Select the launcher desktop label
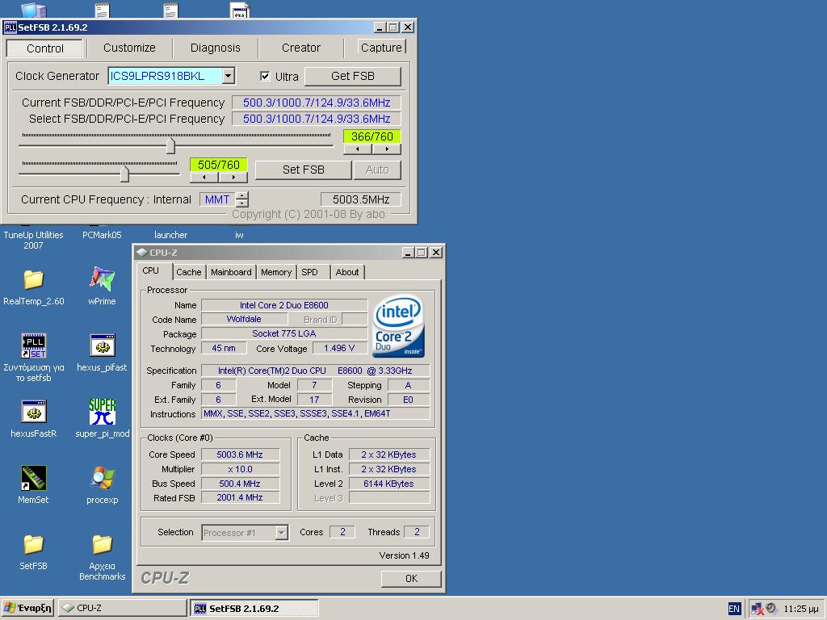The height and width of the screenshot is (620, 827). [170, 235]
